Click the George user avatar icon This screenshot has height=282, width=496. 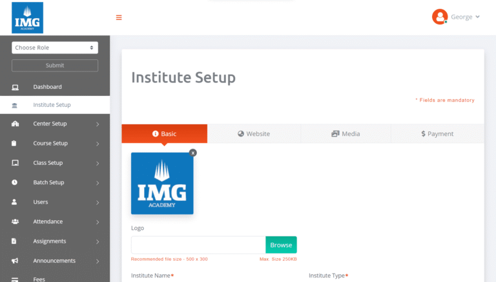coord(440,17)
